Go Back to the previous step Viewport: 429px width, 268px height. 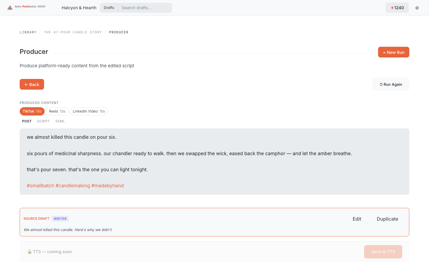(x=32, y=84)
